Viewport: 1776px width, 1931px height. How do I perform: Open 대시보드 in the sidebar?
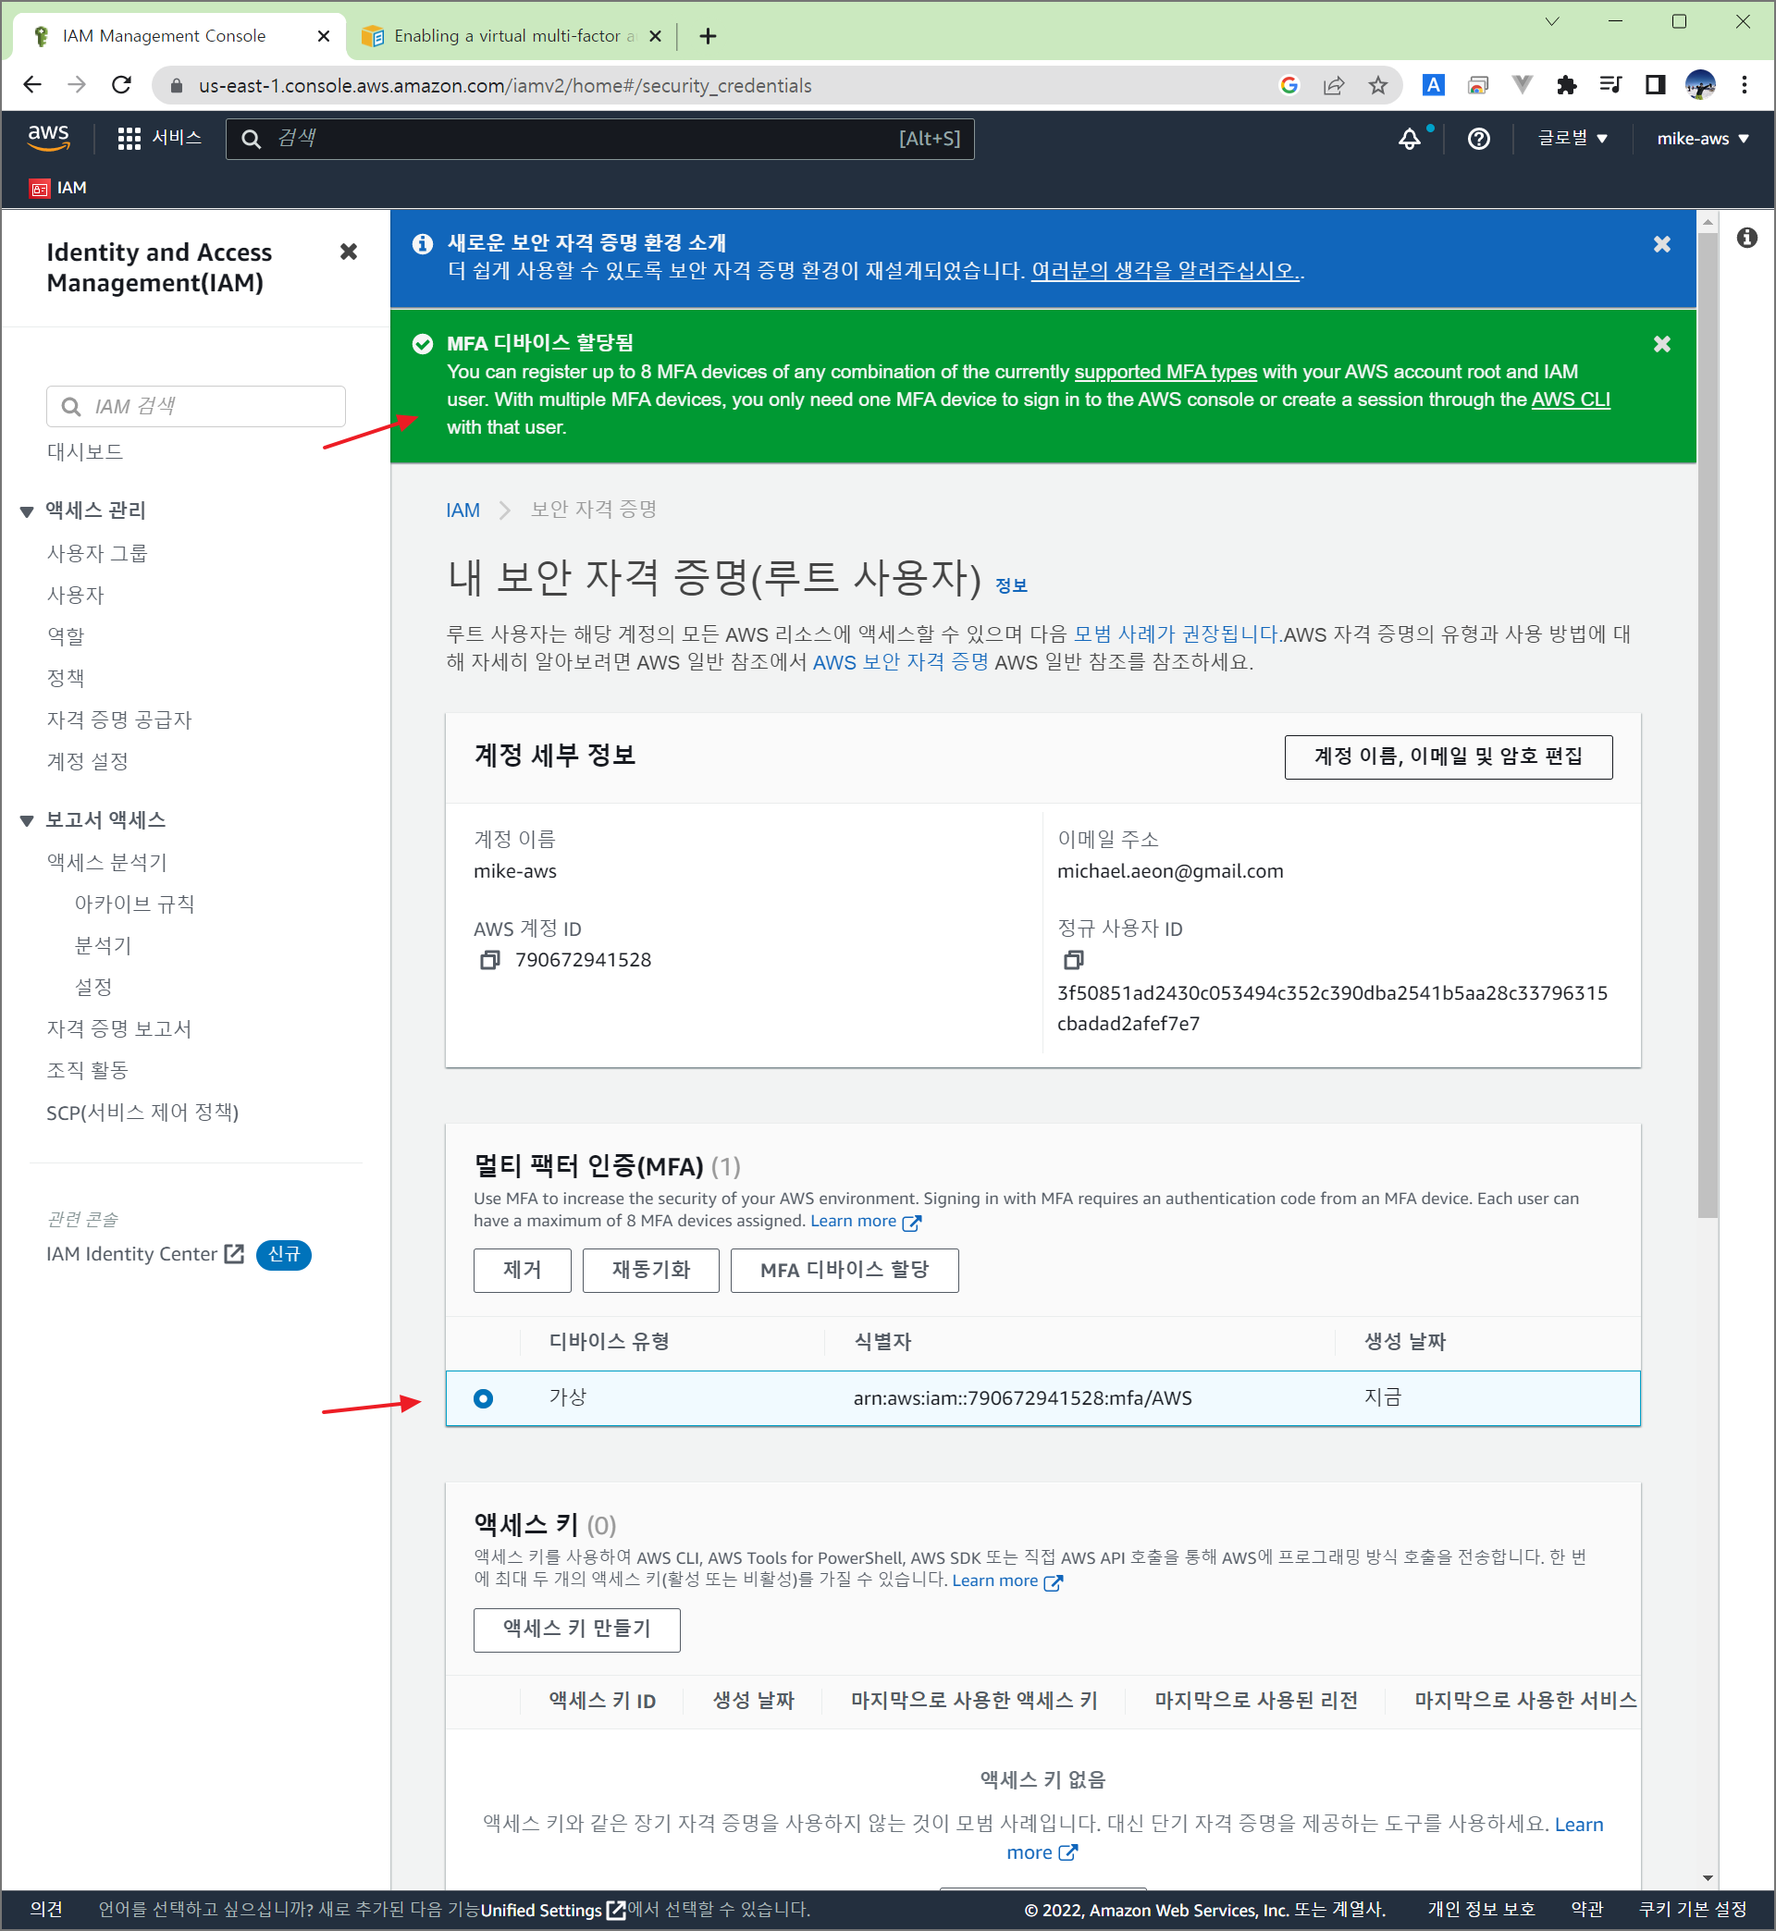pyautogui.click(x=84, y=451)
